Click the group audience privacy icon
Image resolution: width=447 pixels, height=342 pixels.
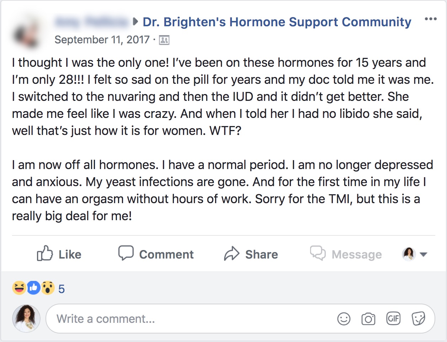(164, 40)
